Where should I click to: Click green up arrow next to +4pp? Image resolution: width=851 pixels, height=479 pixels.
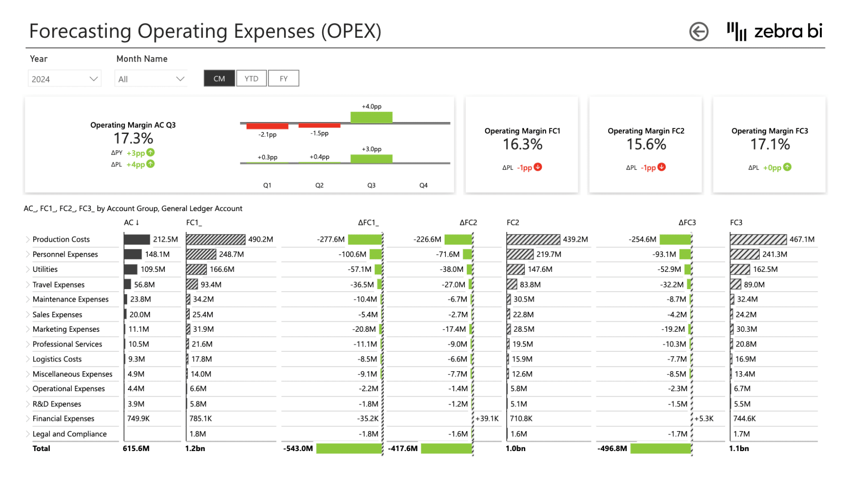[x=151, y=164]
